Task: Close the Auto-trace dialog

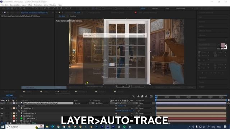Action: (x=144, y=35)
